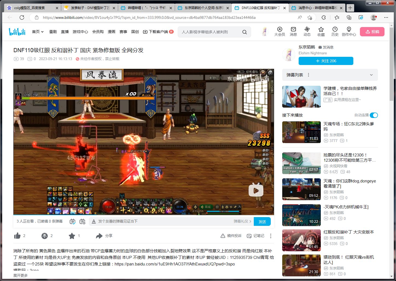Screen dimensions: 396x281
Task: Open 直播 nav item
Action: [x=65, y=32]
